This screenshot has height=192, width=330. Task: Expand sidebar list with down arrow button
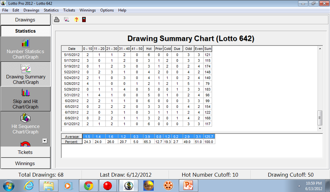(x=45, y=141)
